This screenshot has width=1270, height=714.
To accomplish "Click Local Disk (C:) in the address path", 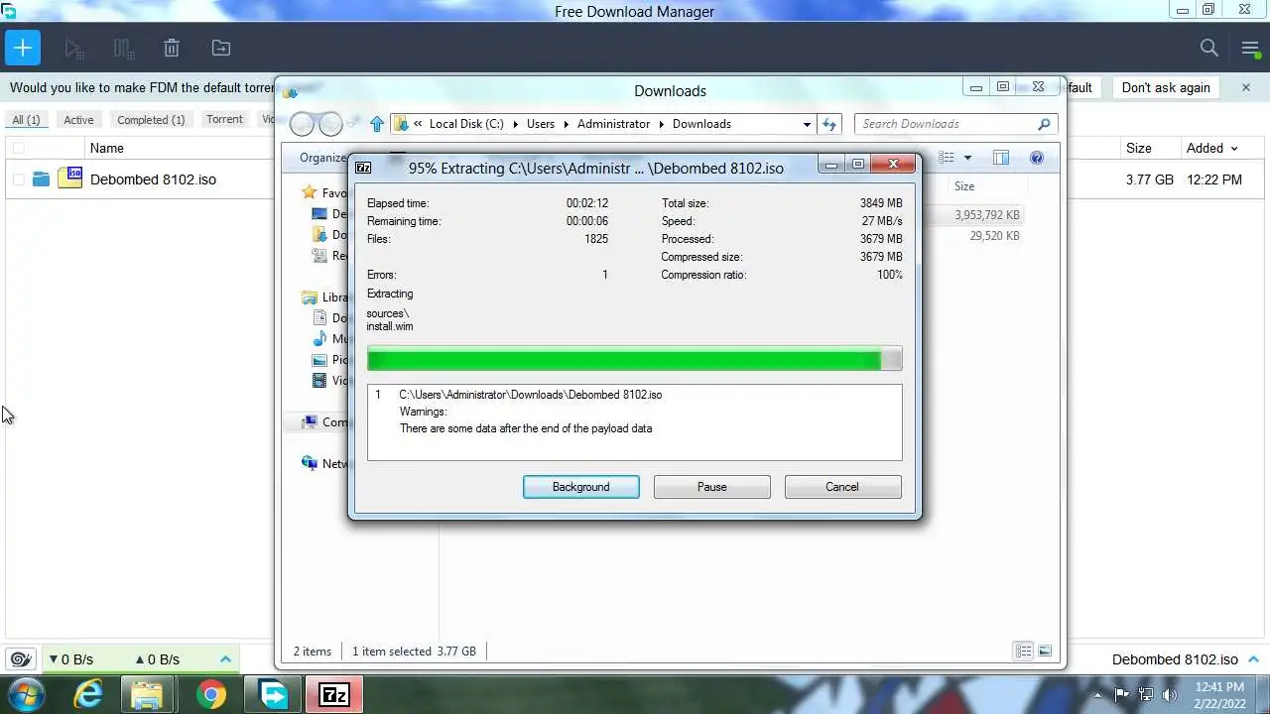I will [466, 124].
